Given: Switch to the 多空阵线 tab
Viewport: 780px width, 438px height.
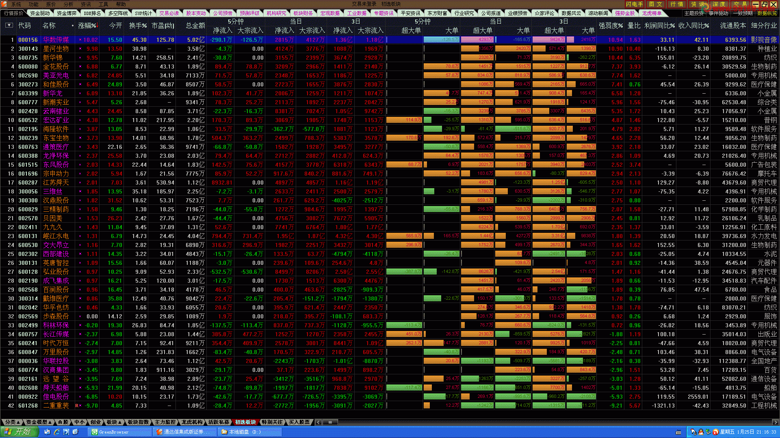Looking at the screenshot, I should (118, 13).
